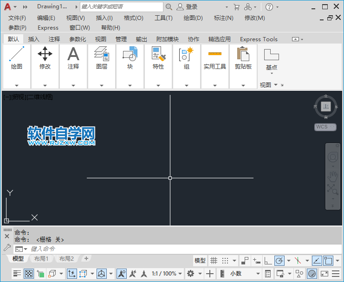Image resolution: width=344 pixels, height=282 pixels.
Task: Open the 小数 units dropdown
Action: click(x=258, y=274)
